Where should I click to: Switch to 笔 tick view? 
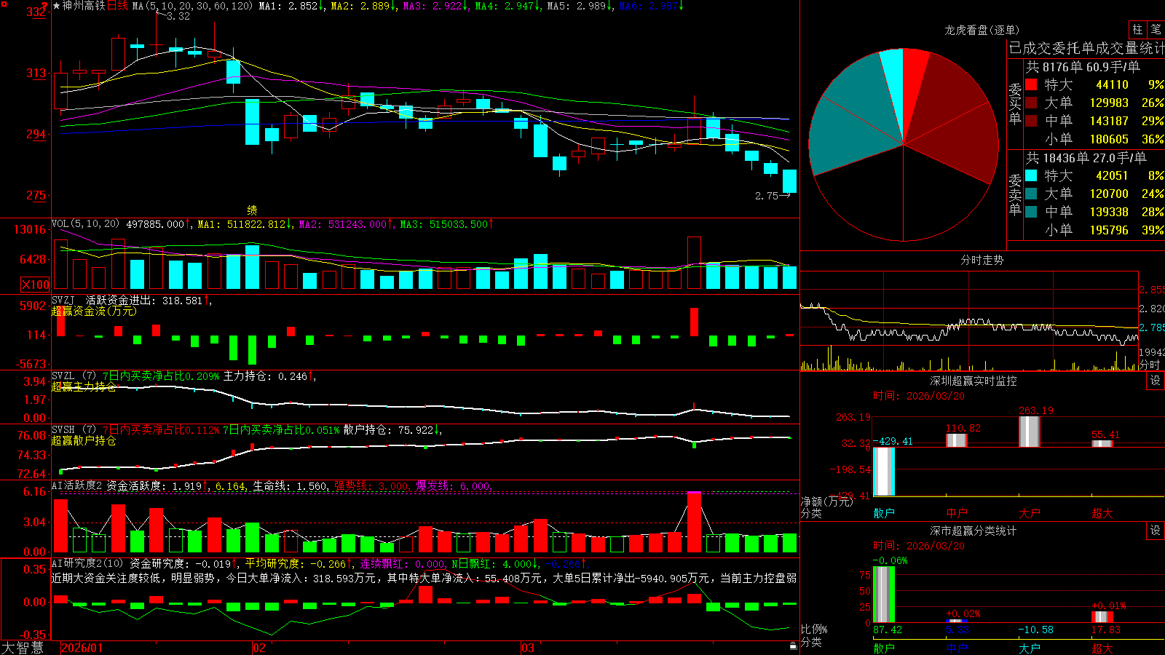(1156, 29)
